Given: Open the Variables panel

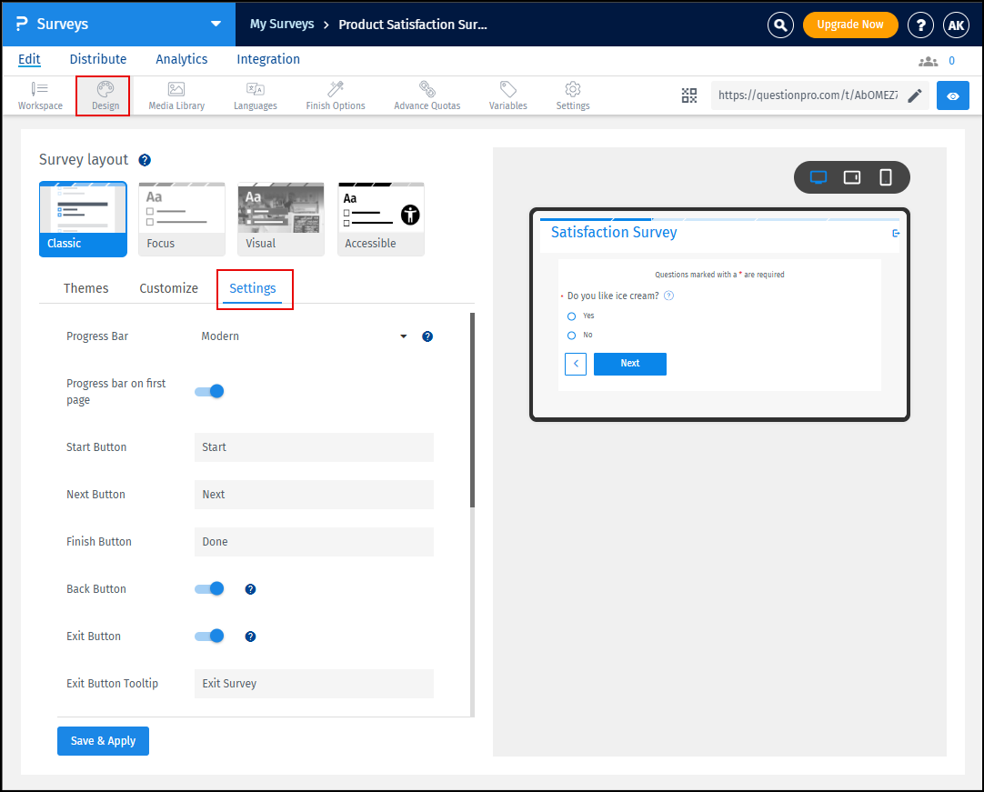Looking at the screenshot, I should [507, 95].
